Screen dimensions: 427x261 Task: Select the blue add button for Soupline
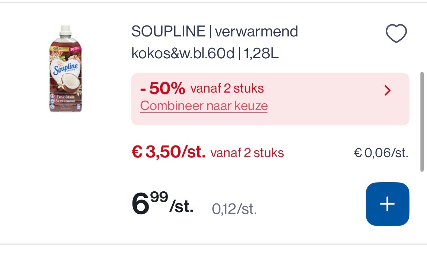pyautogui.click(x=387, y=204)
